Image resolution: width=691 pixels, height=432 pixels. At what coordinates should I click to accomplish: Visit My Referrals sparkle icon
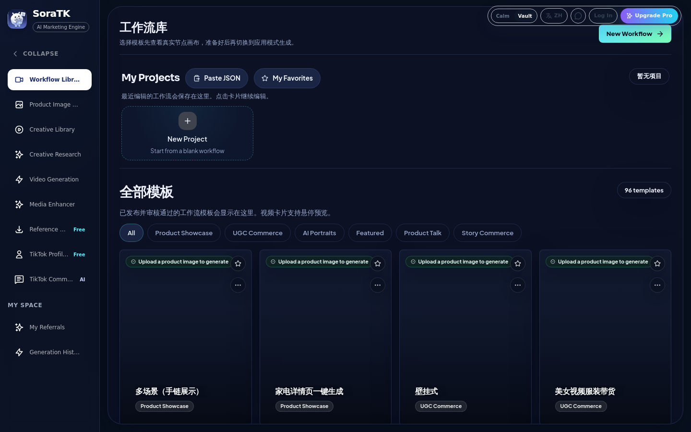point(19,327)
